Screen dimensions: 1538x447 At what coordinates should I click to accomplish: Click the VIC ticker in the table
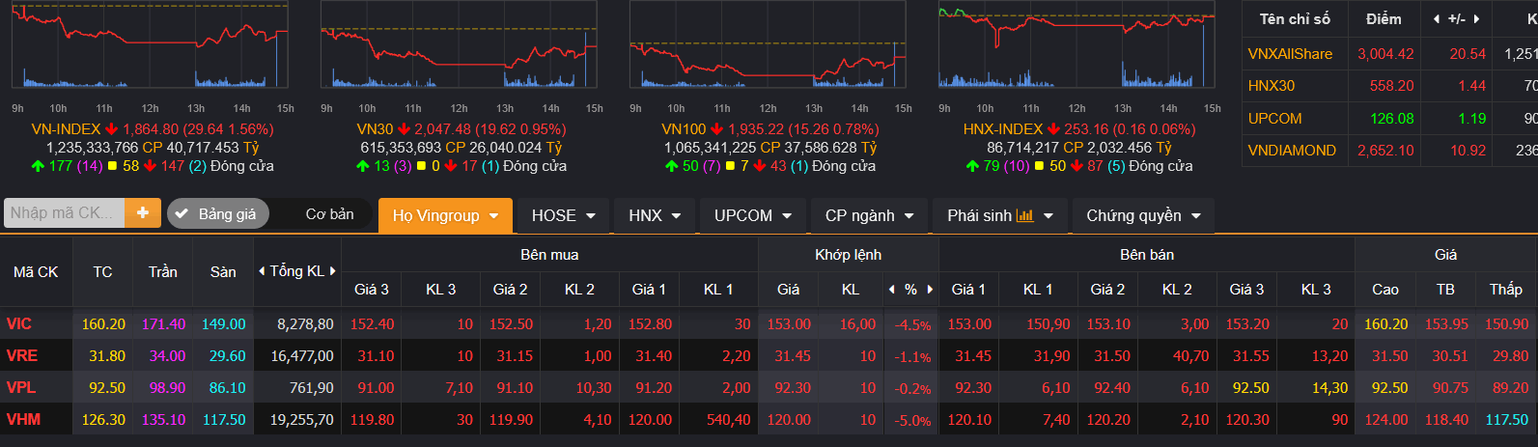click(19, 324)
